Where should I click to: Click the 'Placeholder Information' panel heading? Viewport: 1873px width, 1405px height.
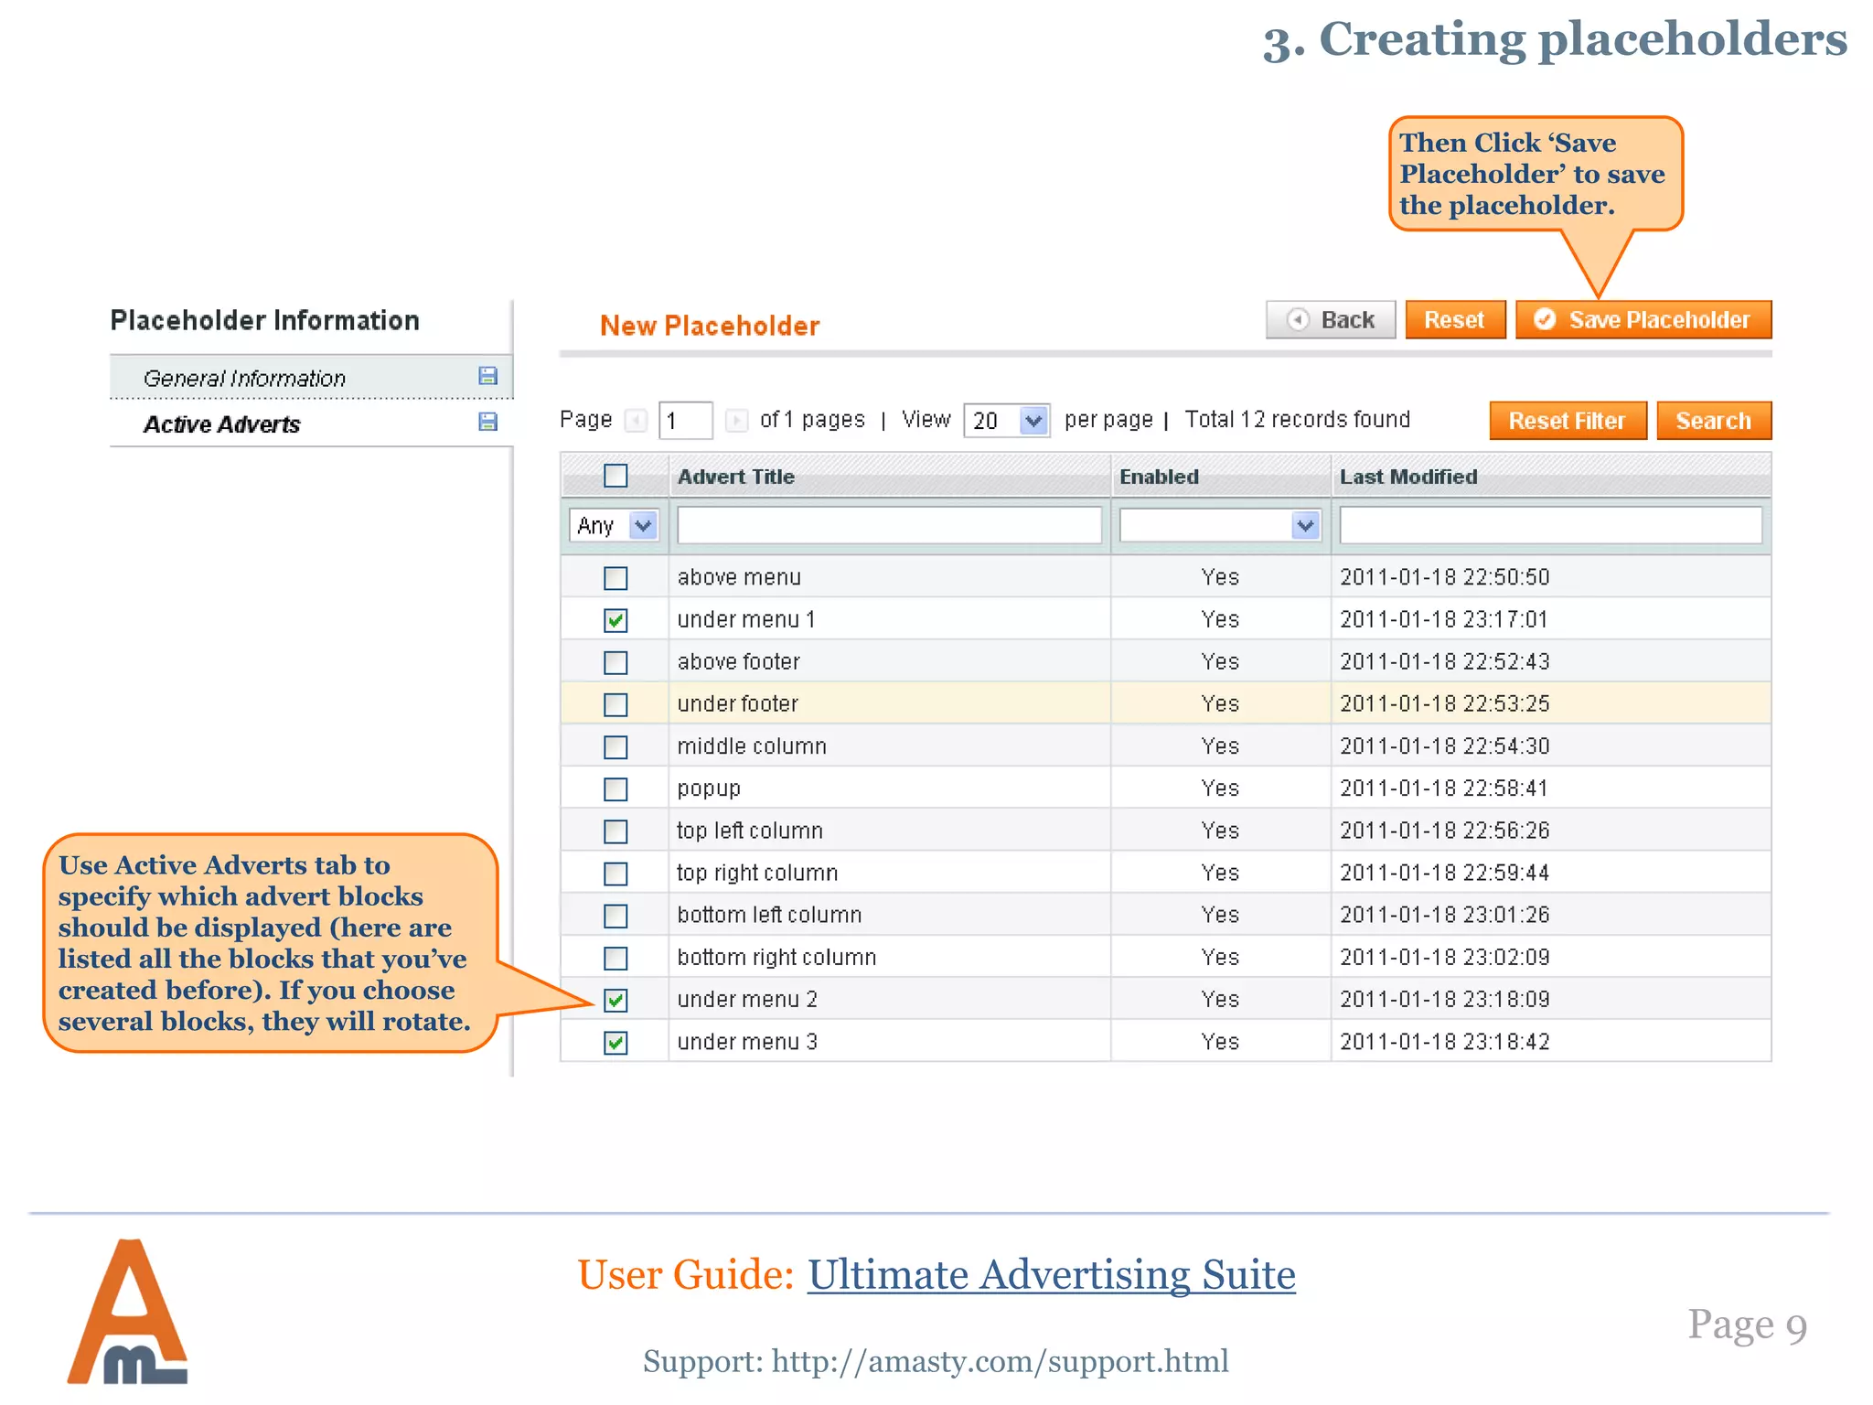point(265,320)
